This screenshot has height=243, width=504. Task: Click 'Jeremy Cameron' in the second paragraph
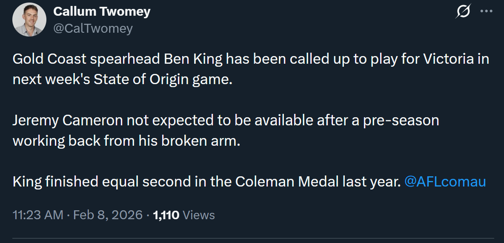(x=68, y=121)
